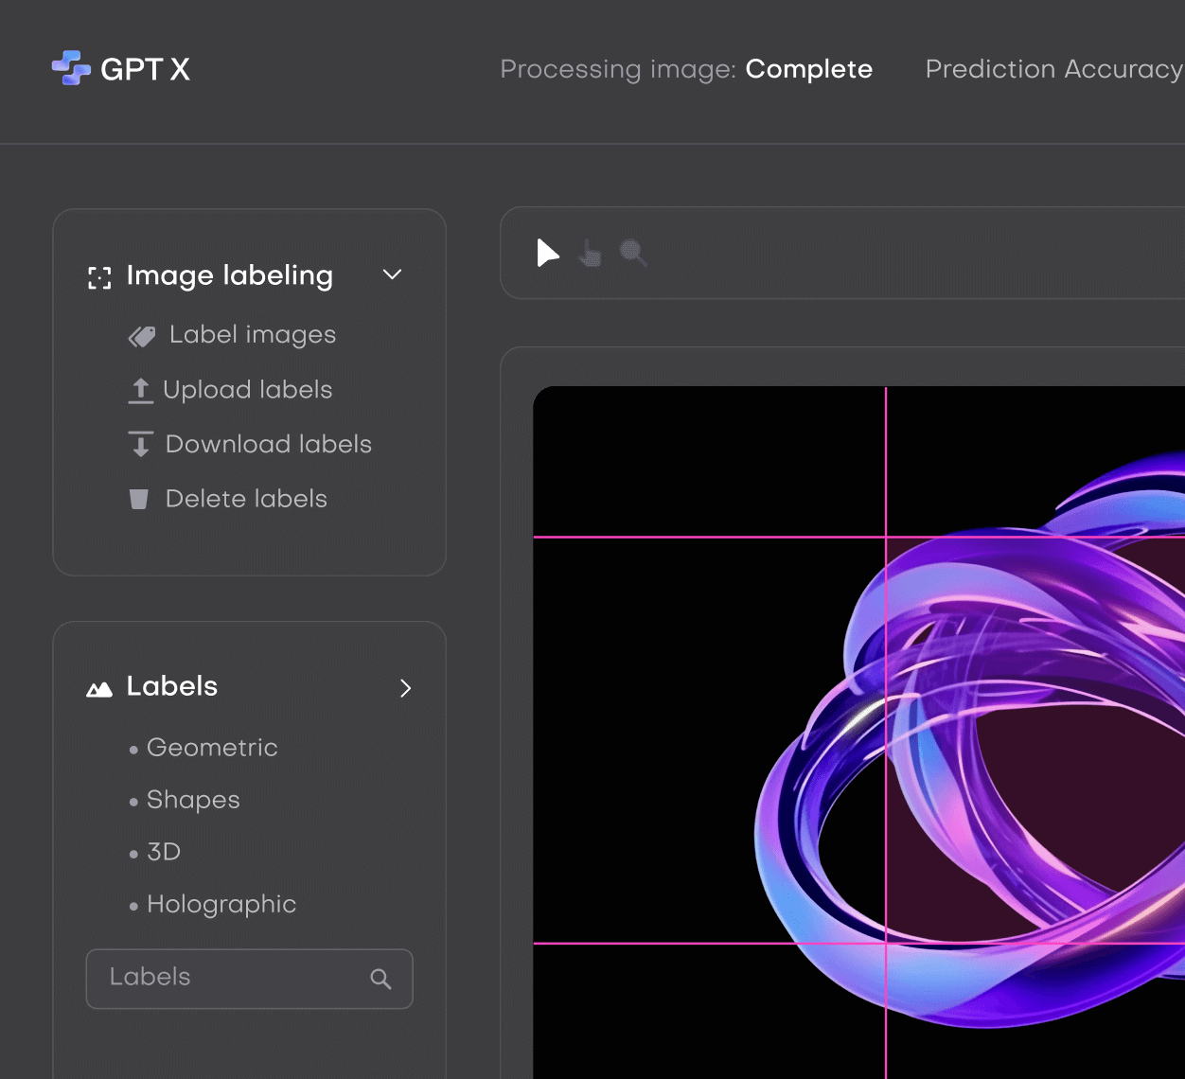Click the Processing image Complete status
Screen dimensions: 1185x1079
click(x=686, y=69)
